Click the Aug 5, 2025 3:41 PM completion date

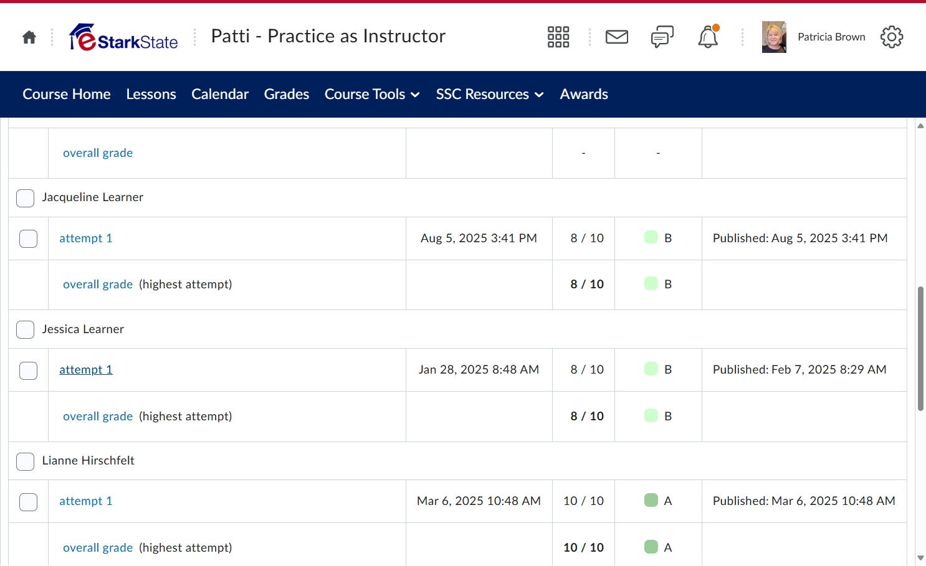479,238
